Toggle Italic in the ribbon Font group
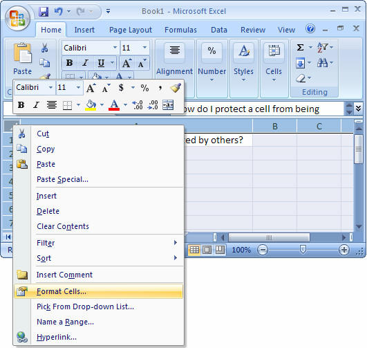The width and height of the screenshot is (367, 348). [85, 63]
